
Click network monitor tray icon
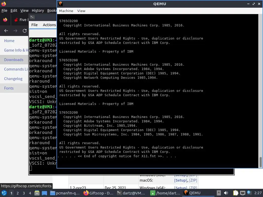[x=242, y=193]
